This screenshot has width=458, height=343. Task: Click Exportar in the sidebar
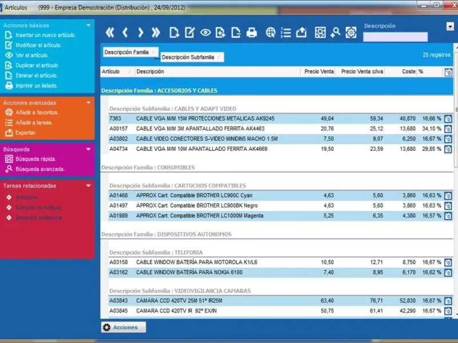point(26,133)
